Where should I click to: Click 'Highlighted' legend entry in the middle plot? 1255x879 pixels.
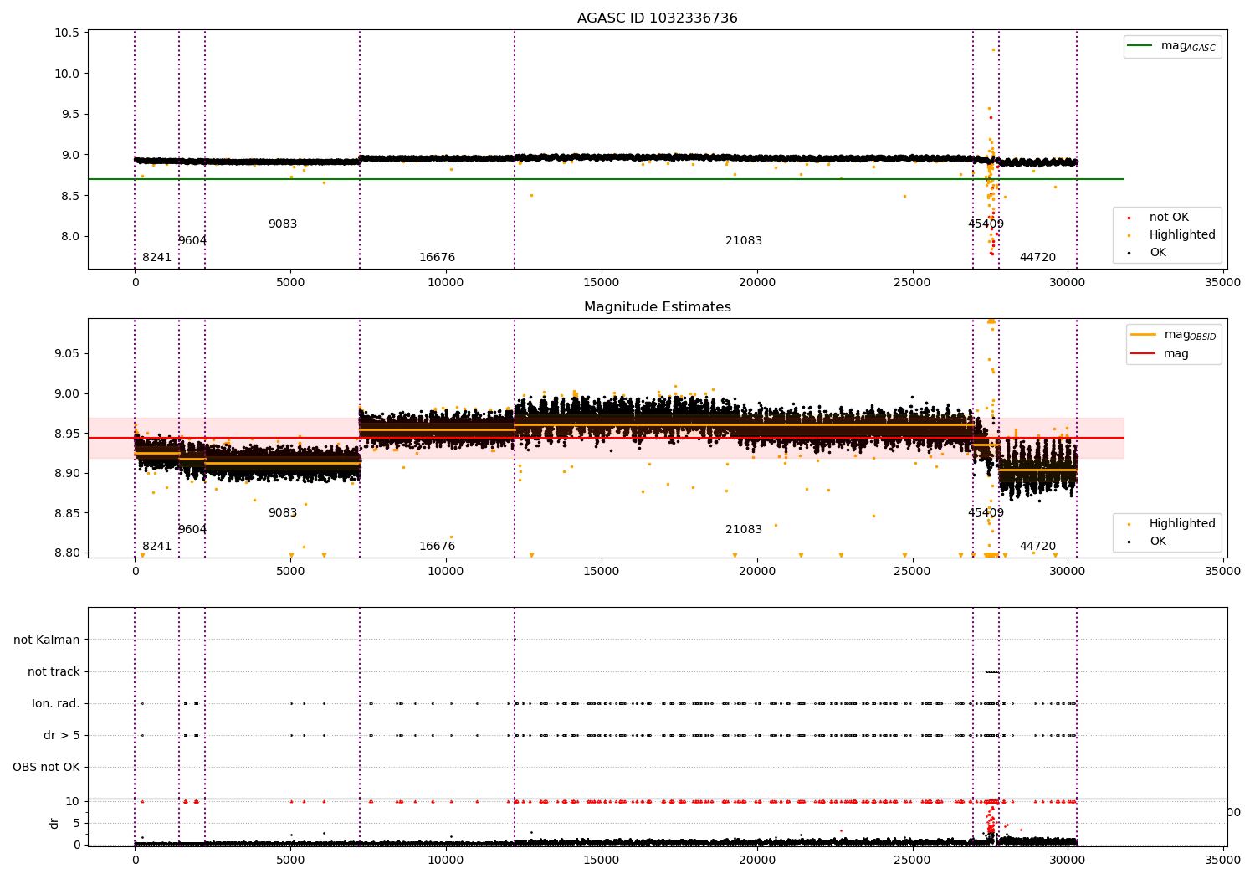[x=1171, y=524]
